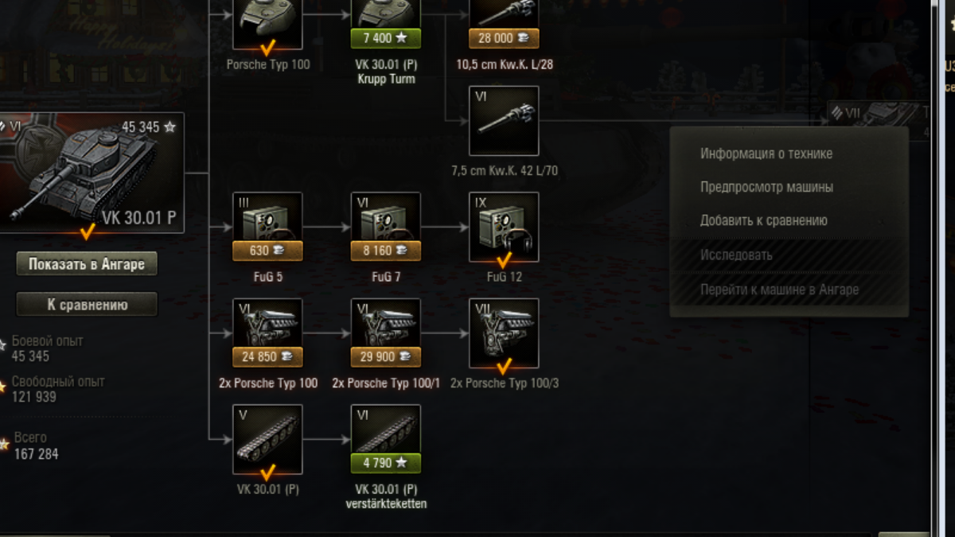Select the VK 30.01 P tank thumbnail
This screenshot has width=955, height=537.
click(x=91, y=173)
